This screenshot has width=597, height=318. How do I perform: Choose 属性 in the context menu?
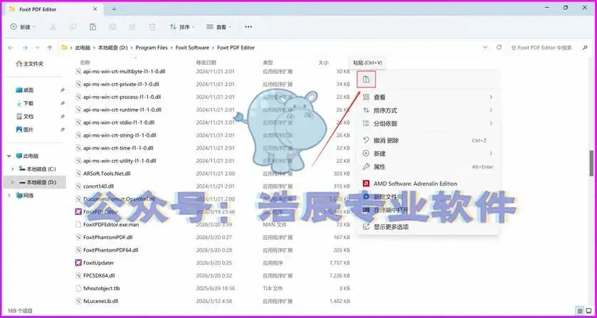(428, 166)
